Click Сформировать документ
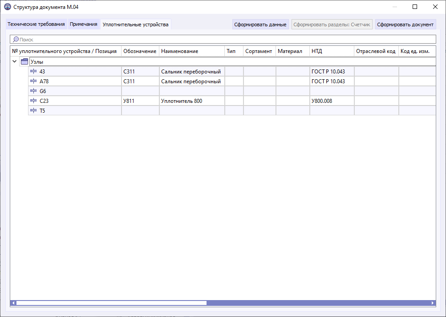 (405, 24)
